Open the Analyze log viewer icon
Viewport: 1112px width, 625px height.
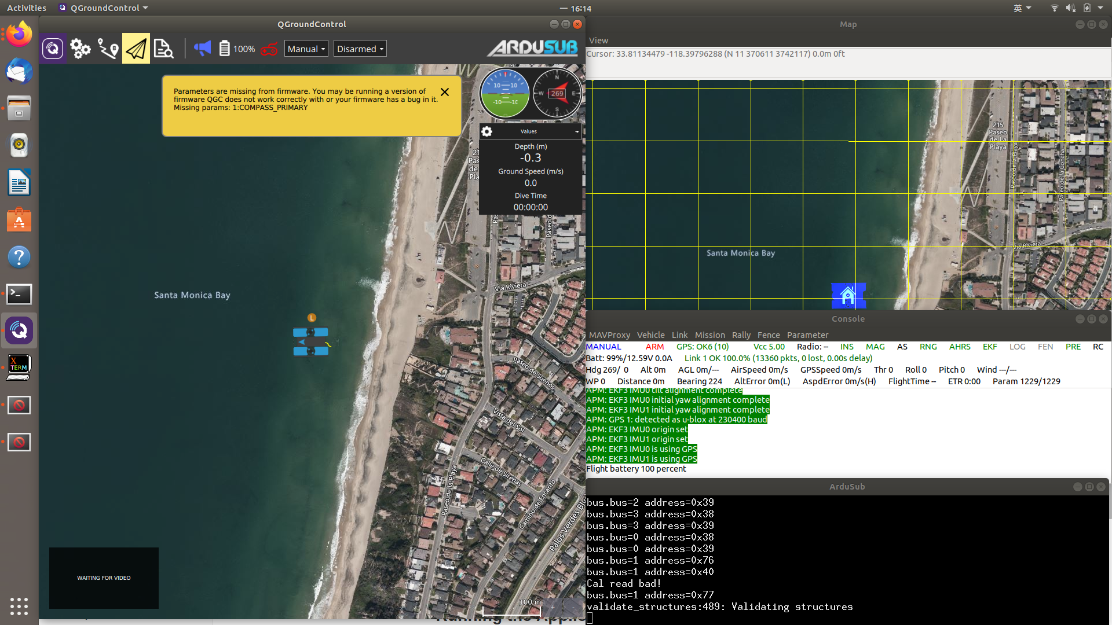pyautogui.click(x=164, y=49)
